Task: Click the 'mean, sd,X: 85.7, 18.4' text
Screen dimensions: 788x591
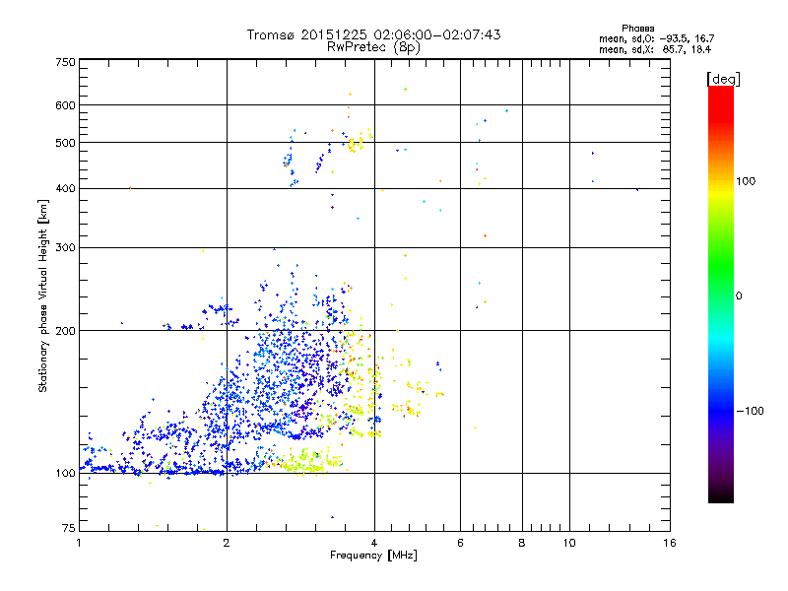Action: (655, 49)
